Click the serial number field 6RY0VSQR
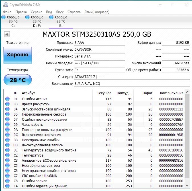This screenshot has height=191, width=192. click(100, 50)
